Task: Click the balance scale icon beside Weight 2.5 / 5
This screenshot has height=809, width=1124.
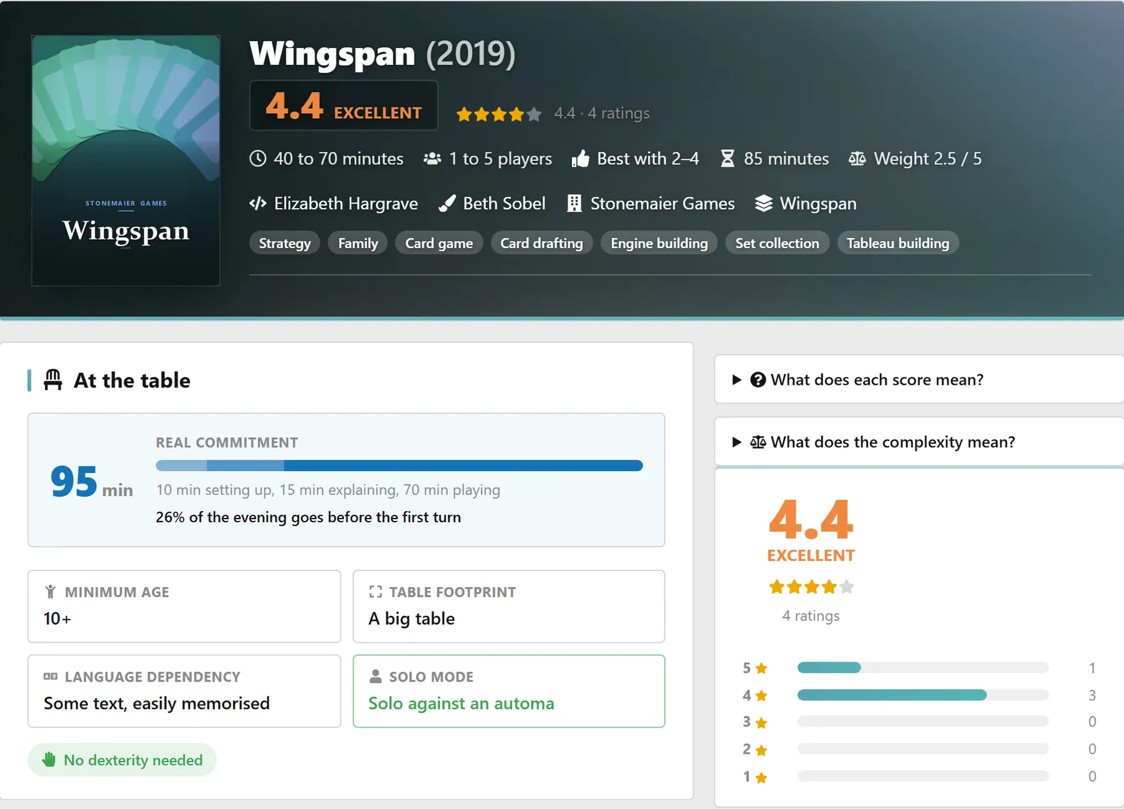Action: (857, 159)
